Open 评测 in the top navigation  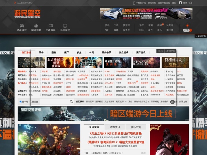coord(150,25)
